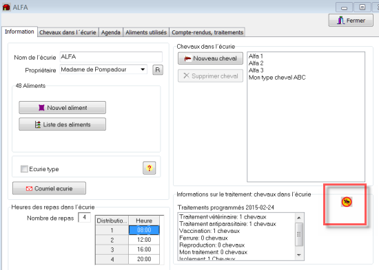
Task: Toggle the Ecurie type checkbox
Action: (24, 169)
